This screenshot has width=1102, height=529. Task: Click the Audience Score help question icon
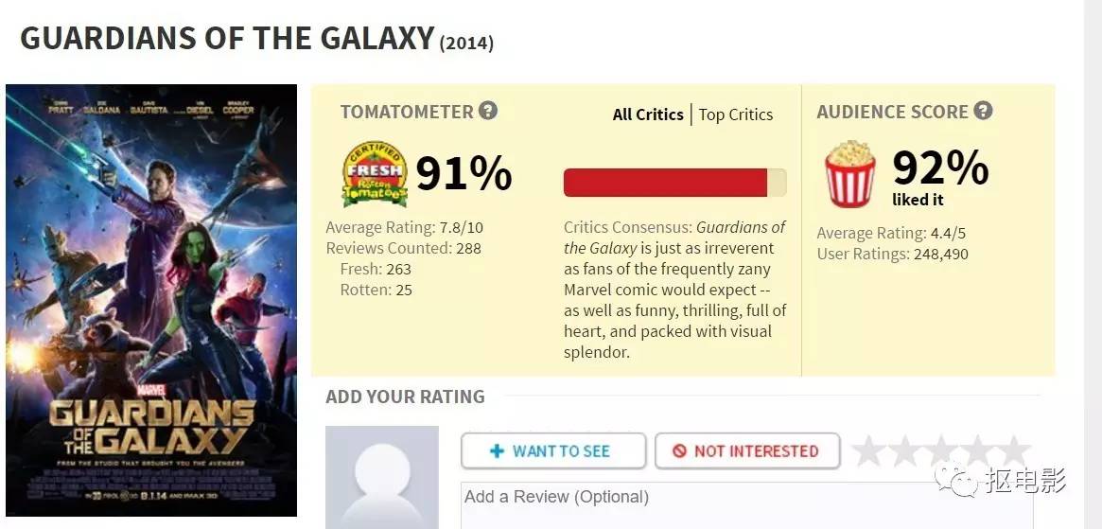(x=983, y=111)
